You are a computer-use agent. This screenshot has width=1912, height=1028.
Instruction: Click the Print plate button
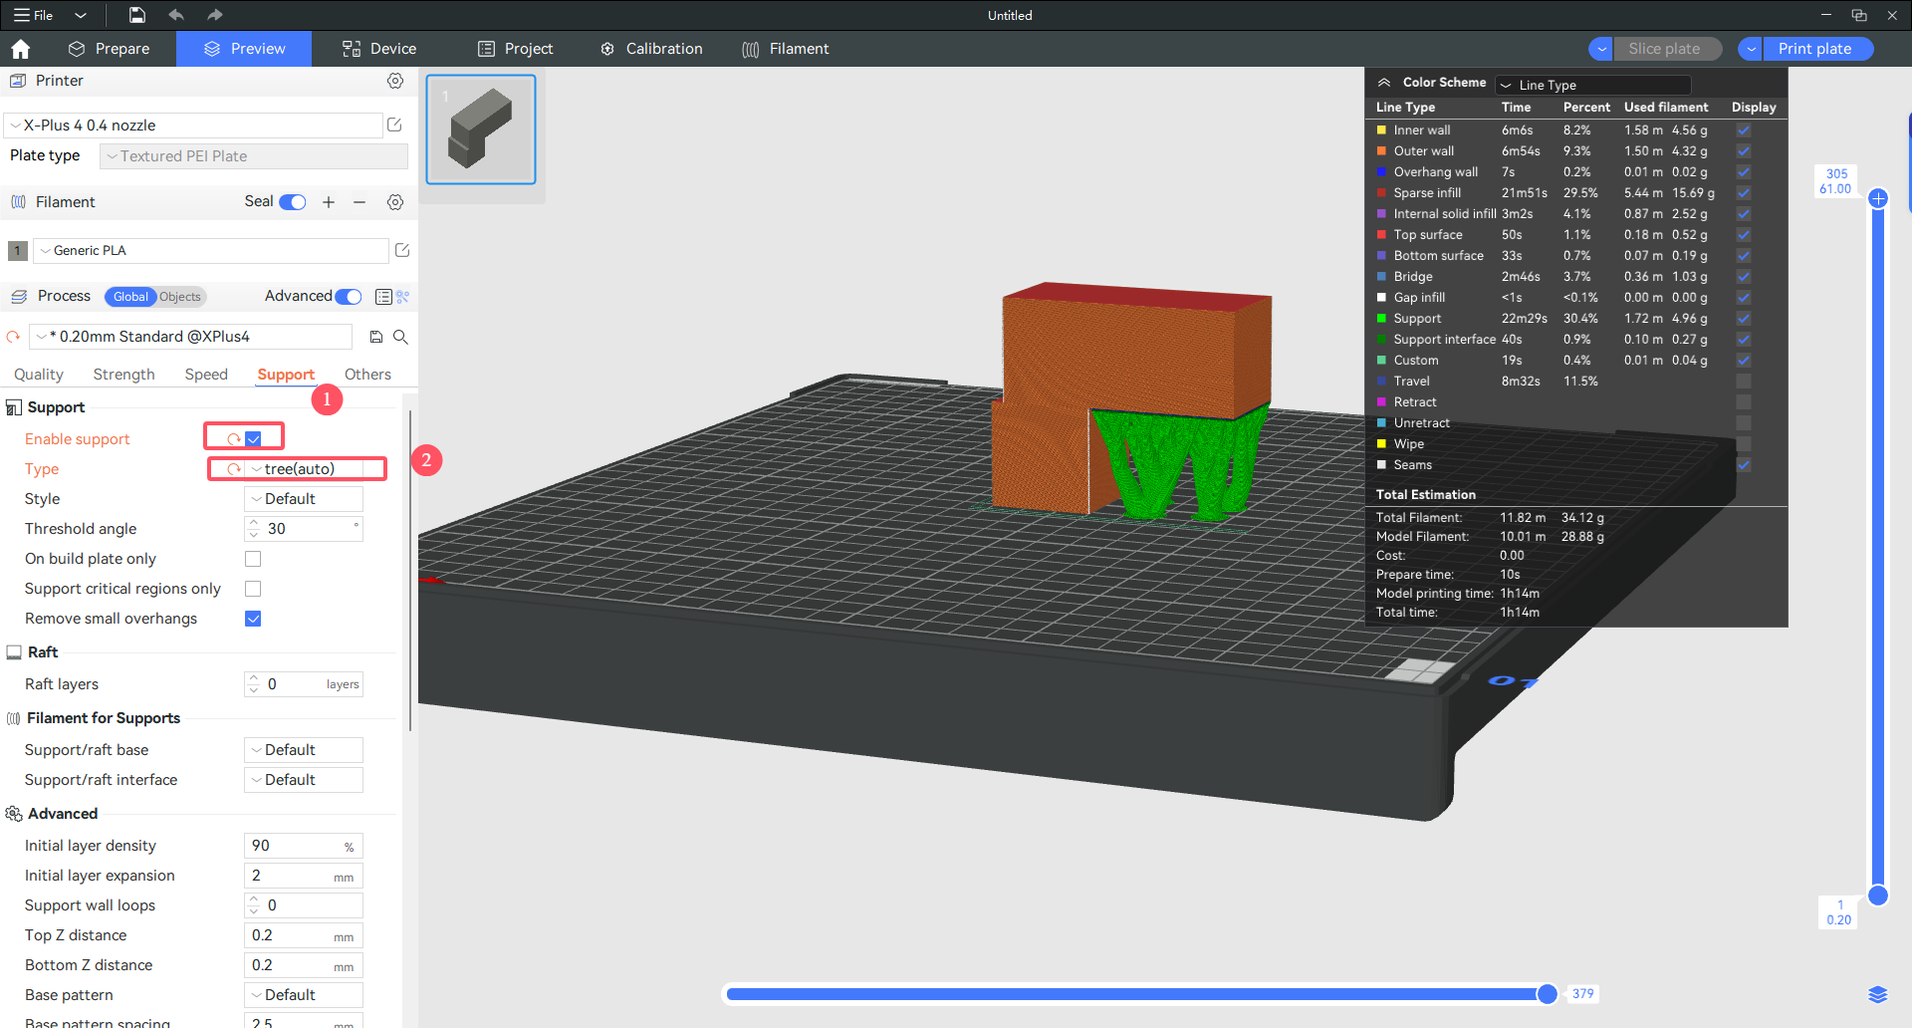(x=1814, y=49)
